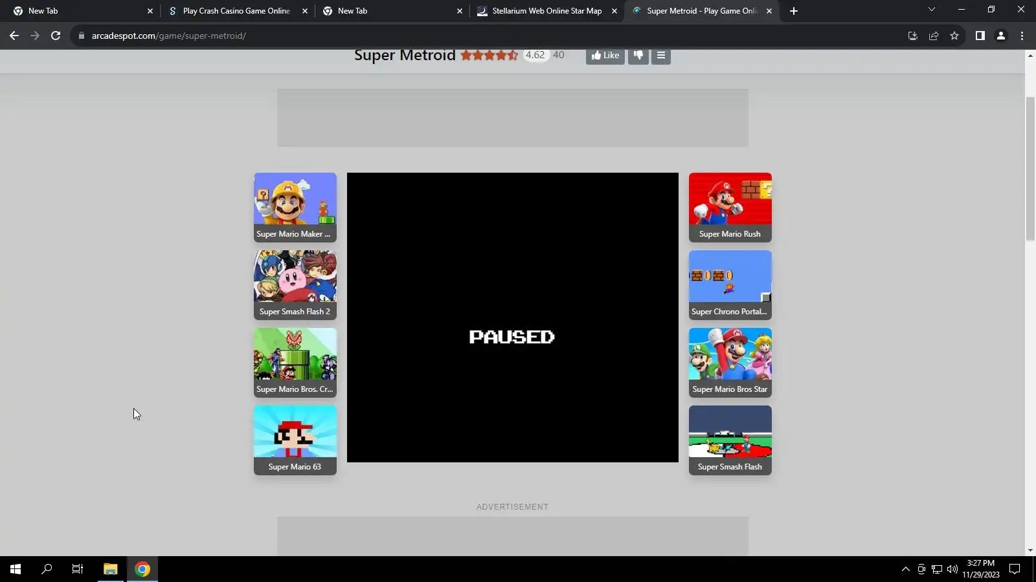Click the install app icon in address bar
This screenshot has height=582, width=1036.
click(x=913, y=36)
